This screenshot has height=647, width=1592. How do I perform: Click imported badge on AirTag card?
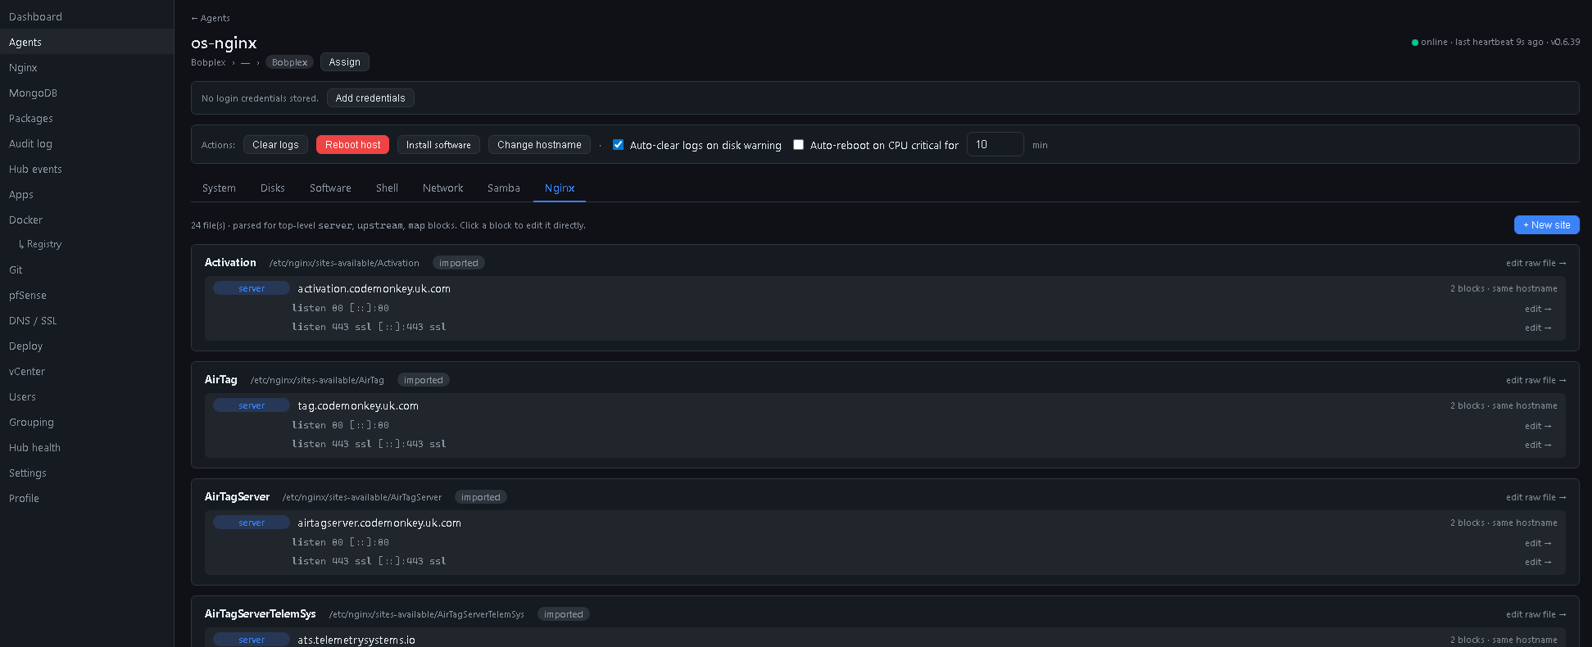click(x=424, y=380)
